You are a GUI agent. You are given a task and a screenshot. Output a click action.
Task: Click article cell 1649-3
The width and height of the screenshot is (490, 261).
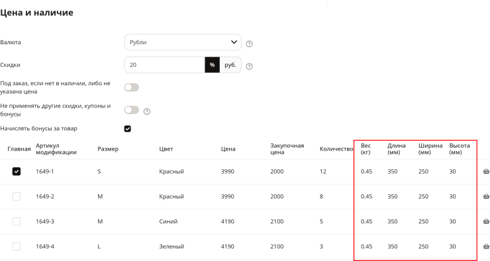pyautogui.click(x=45, y=221)
